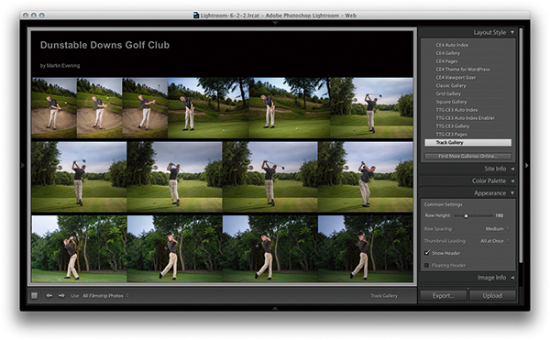Untick the Show Header checkbox
This screenshot has height=340, width=550.
(x=427, y=253)
